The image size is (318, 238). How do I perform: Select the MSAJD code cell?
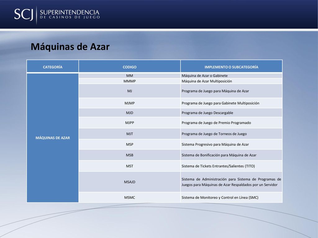click(x=129, y=182)
